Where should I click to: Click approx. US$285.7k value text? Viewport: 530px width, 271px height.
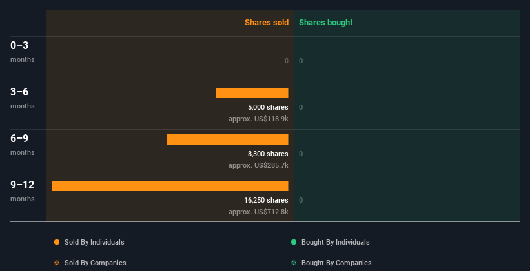pos(258,165)
